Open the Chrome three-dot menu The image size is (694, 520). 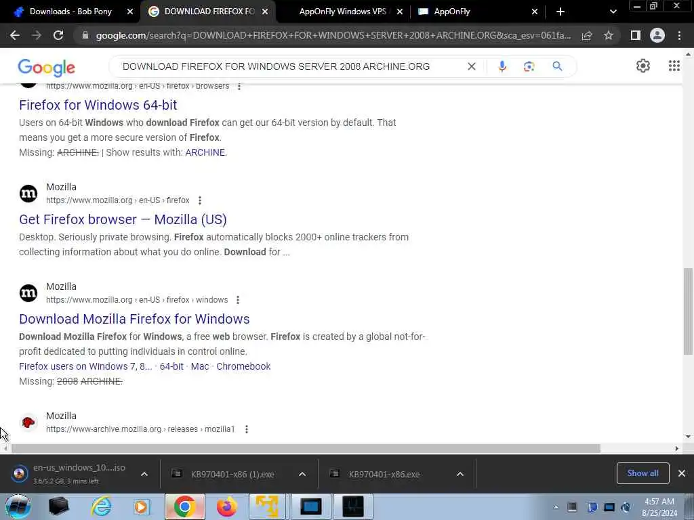pyautogui.click(x=679, y=35)
